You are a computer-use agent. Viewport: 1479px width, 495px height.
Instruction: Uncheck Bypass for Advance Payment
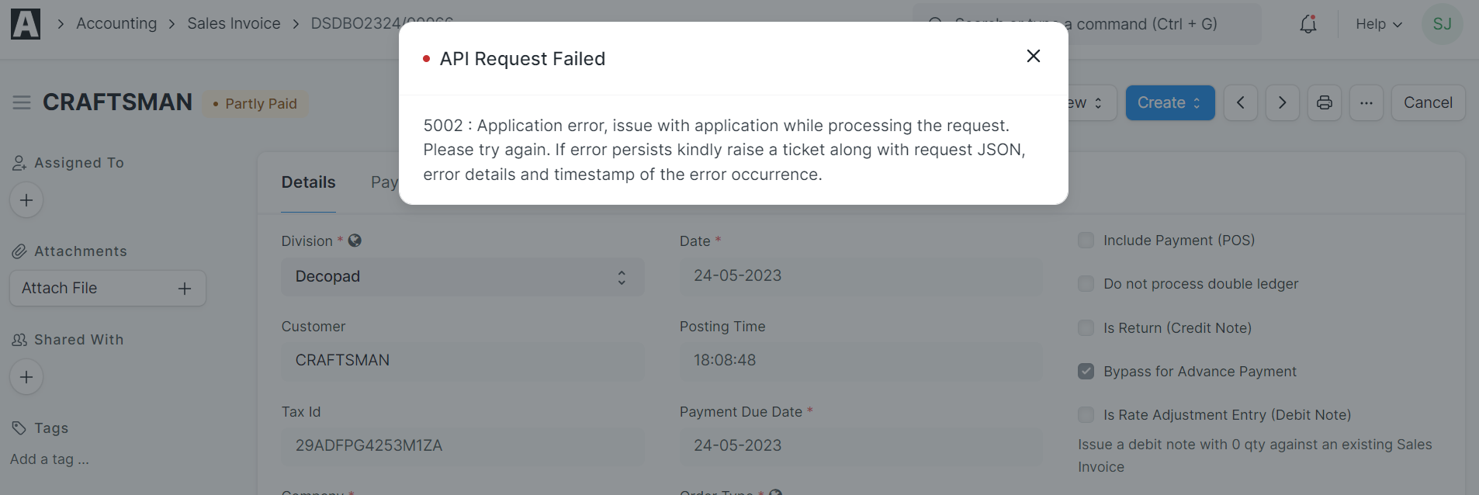(1085, 371)
